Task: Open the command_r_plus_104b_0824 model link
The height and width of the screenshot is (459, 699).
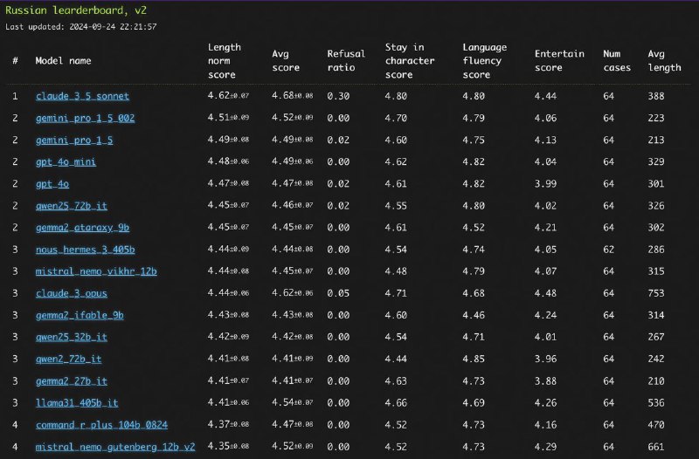Action: (101, 425)
